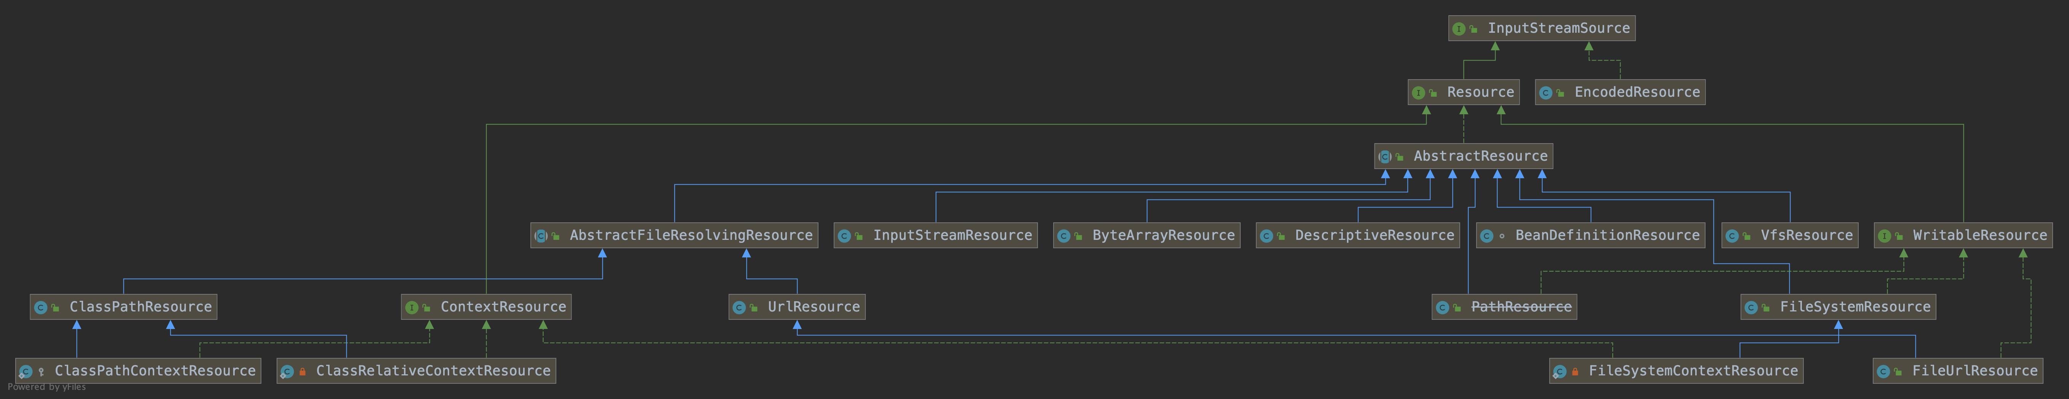The image size is (2069, 399).
Task: Click the class icon on EncodedResource
Action: click(1545, 93)
